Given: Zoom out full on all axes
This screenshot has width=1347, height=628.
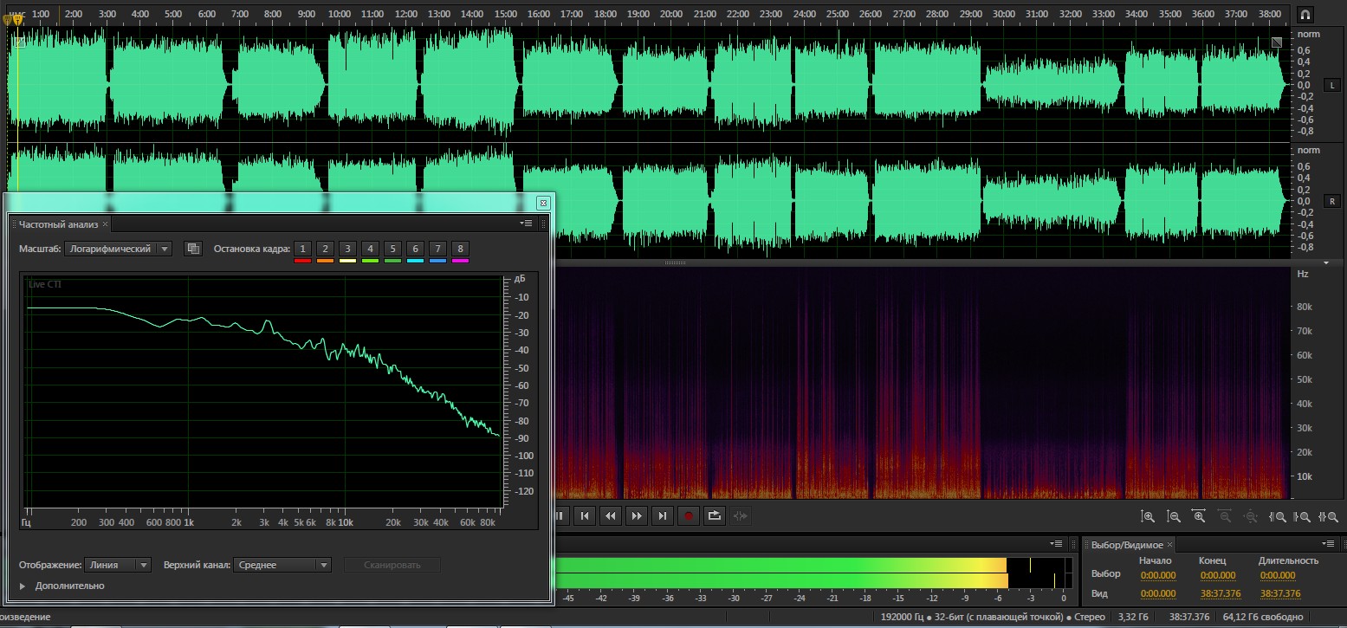Looking at the screenshot, I should tap(1251, 516).
